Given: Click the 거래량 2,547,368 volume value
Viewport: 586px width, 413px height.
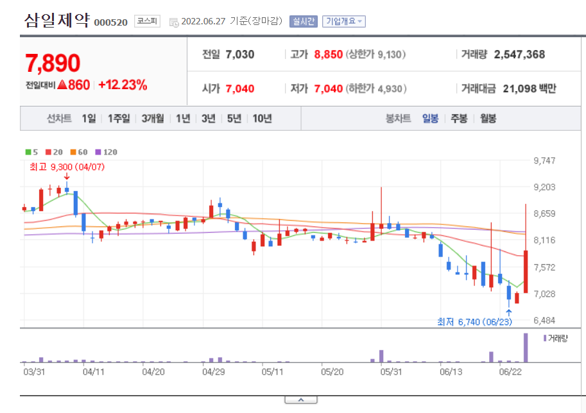Looking at the screenshot, I should [519, 55].
